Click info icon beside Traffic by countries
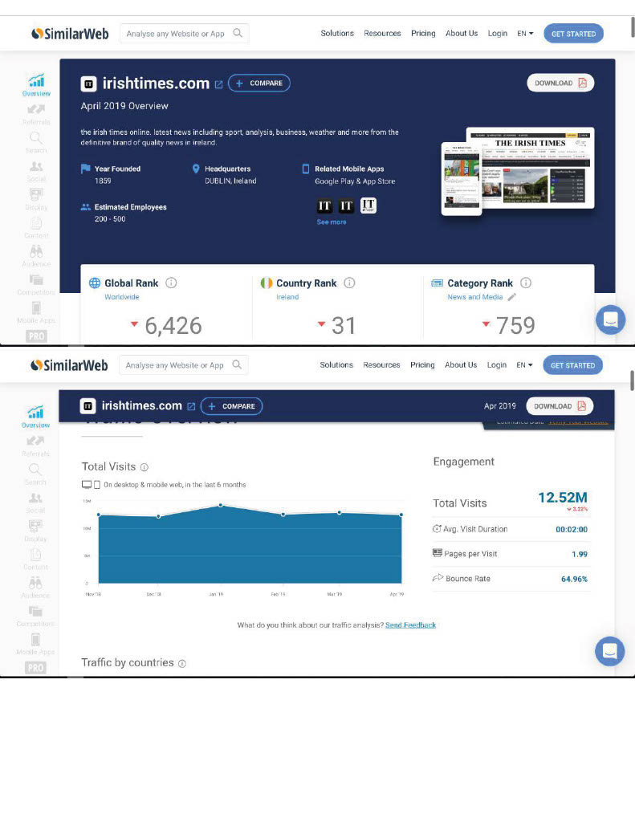The width and height of the screenshot is (635, 822). coord(182,663)
